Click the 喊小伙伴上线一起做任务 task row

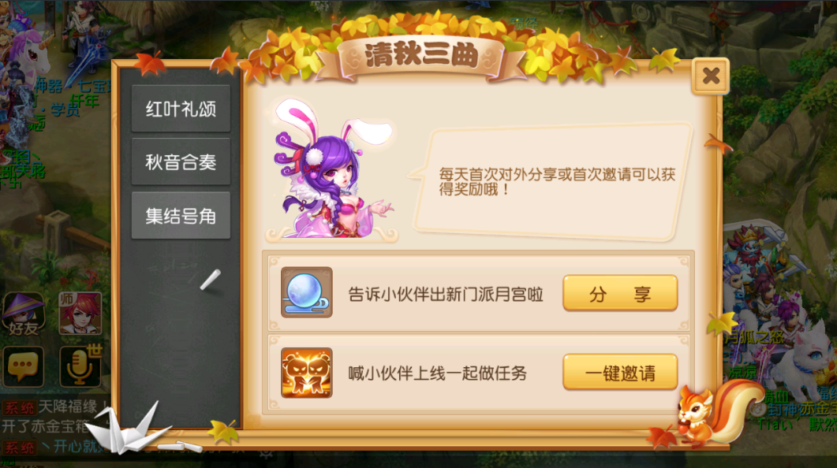click(479, 373)
